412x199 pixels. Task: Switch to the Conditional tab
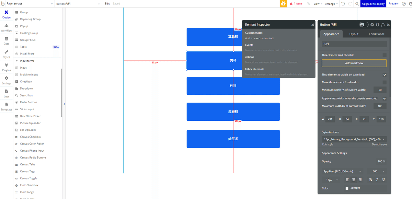376,34
